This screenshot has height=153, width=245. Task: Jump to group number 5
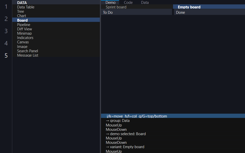[6, 55]
